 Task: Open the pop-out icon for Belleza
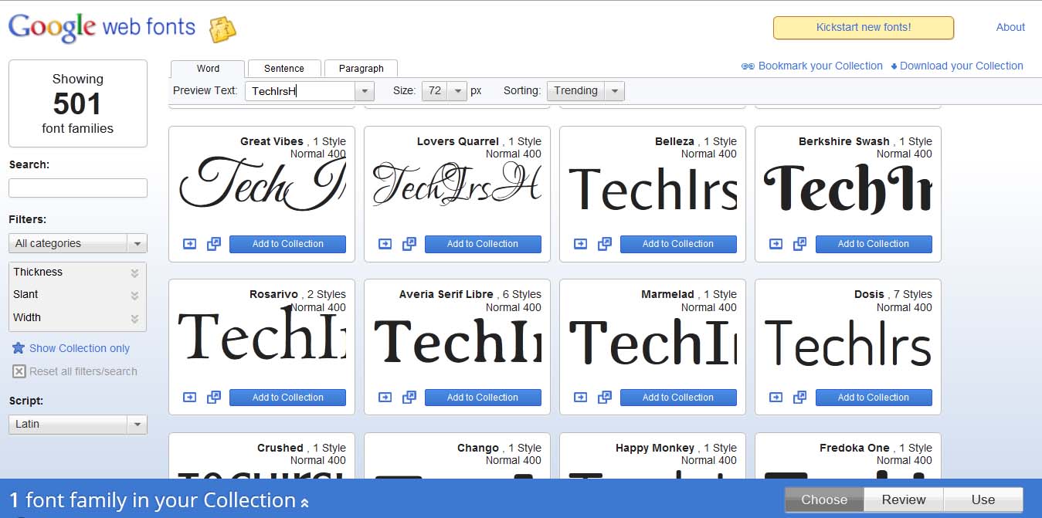click(605, 244)
